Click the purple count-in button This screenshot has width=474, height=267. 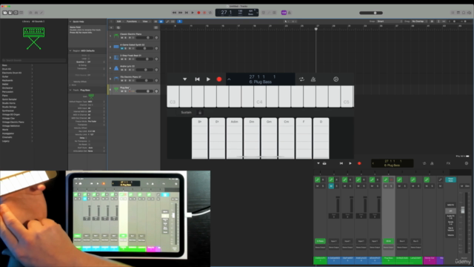(284, 13)
